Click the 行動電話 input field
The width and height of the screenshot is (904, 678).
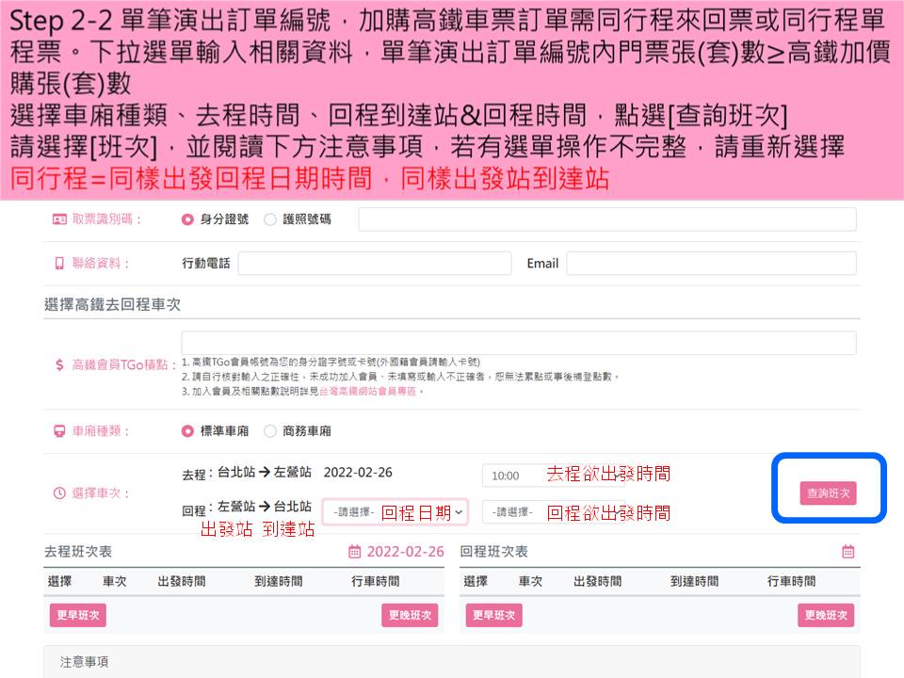click(374, 264)
